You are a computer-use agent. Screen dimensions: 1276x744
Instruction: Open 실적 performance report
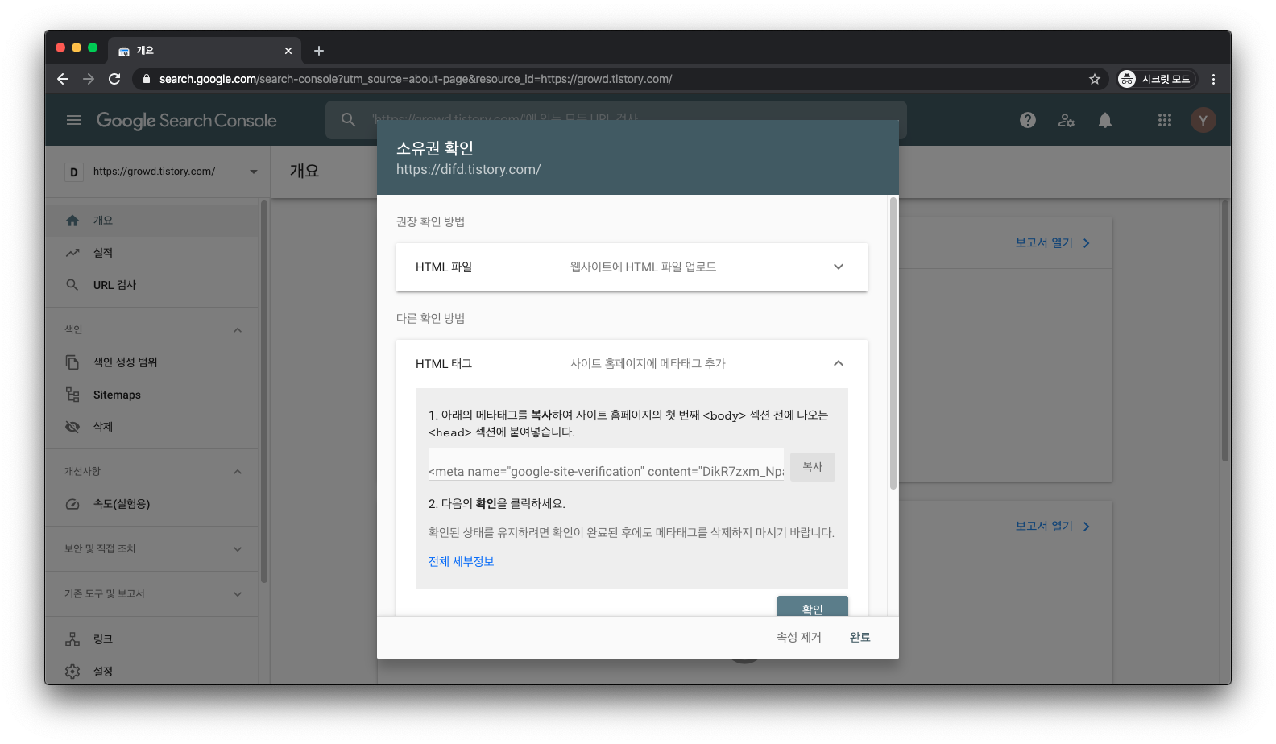tap(151, 253)
